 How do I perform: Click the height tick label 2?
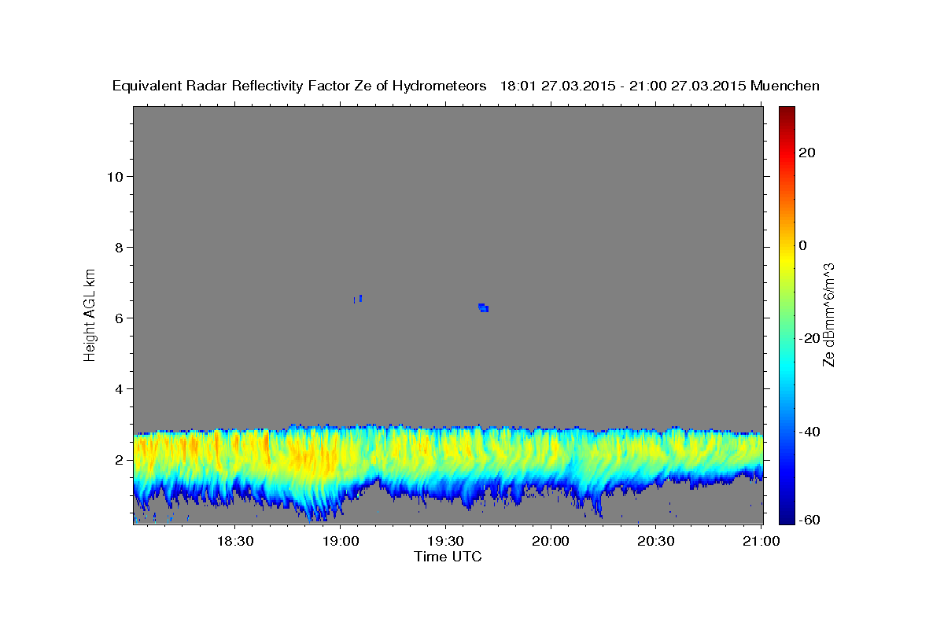point(118,459)
